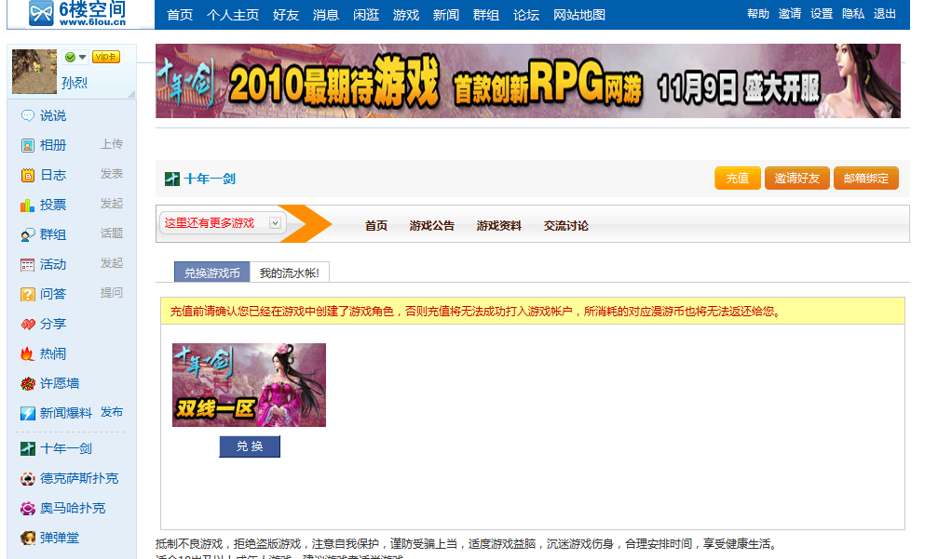The width and height of the screenshot is (938, 559).
Task: Select the 兑换游戏币 tab
Action: 211,273
